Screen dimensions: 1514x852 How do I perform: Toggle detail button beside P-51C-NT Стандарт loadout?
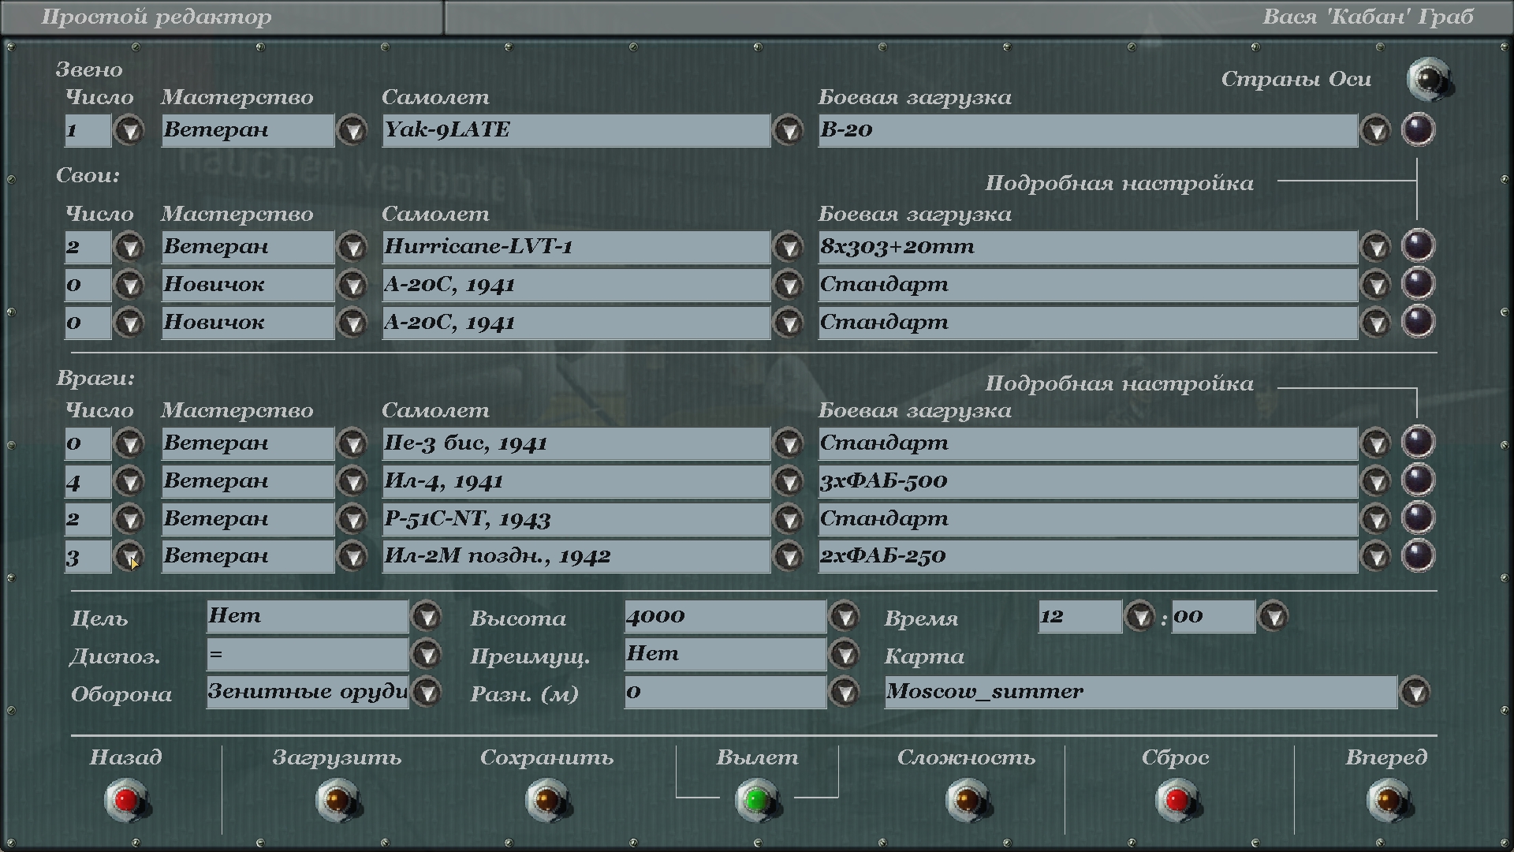tap(1417, 518)
